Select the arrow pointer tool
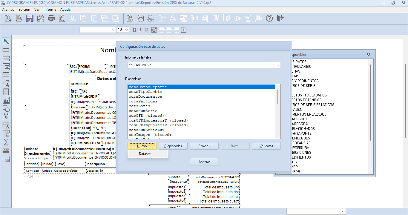Image resolution: width=408 pixels, height=215 pixels. pos(6,42)
